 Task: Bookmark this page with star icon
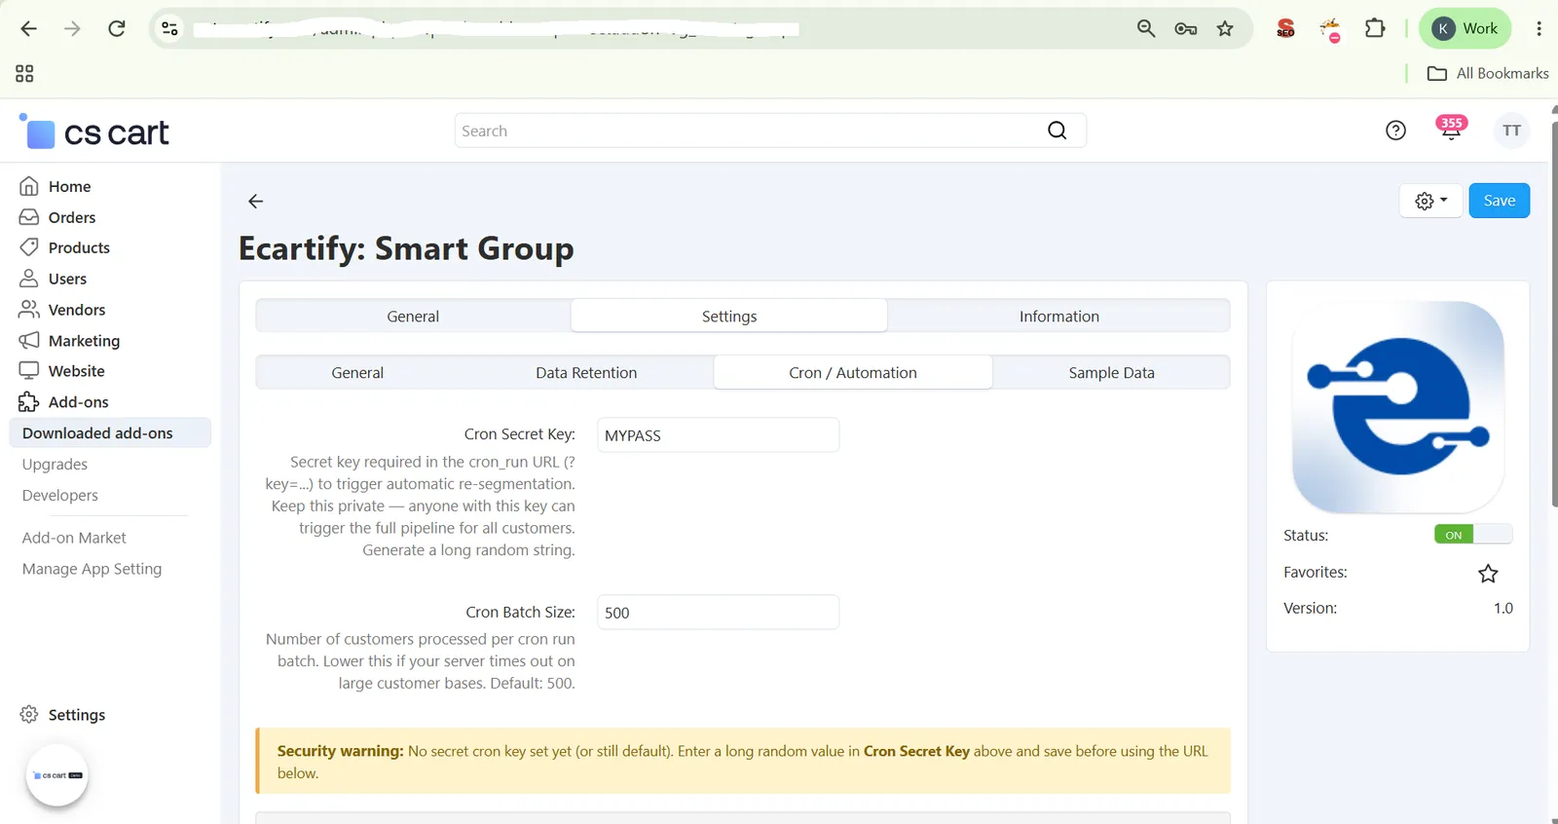pyautogui.click(x=1225, y=28)
